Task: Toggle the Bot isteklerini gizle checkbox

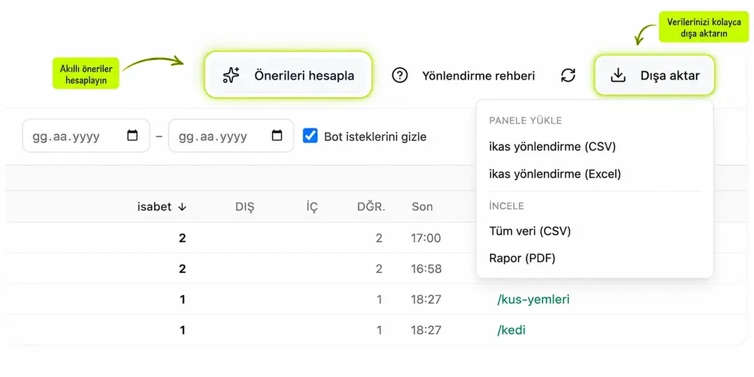Action: pyautogui.click(x=310, y=136)
